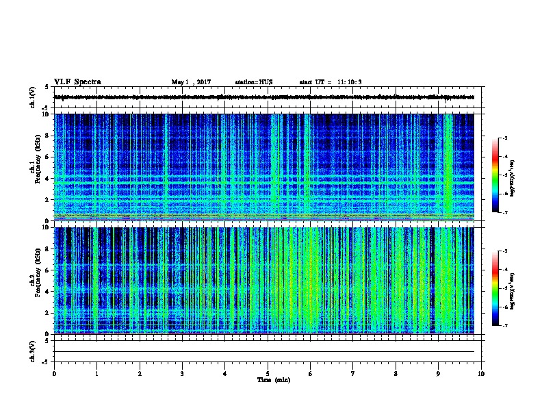The height and width of the screenshot is (419, 542).
Task: Click inside the ch.1 spectrogram panel
Action: (x=264, y=167)
